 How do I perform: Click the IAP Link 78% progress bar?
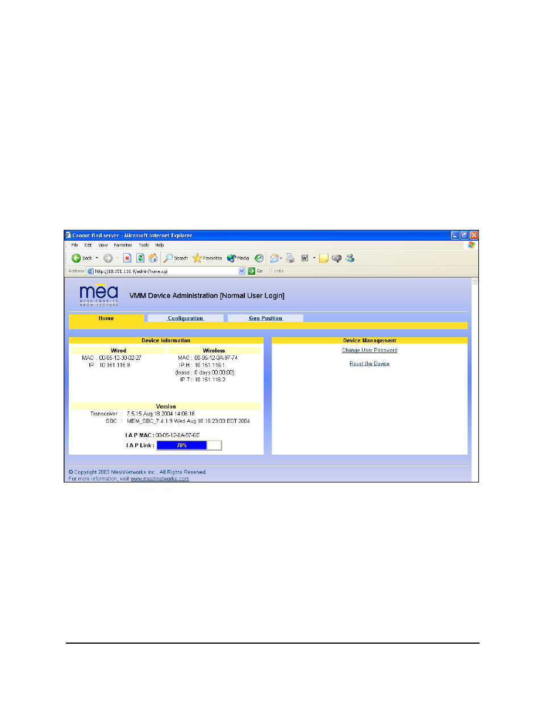pyautogui.click(x=189, y=446)
